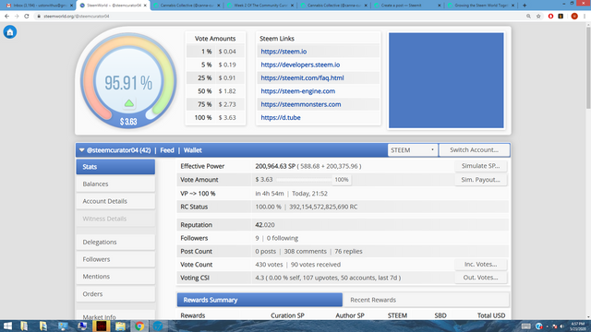Open Followers in the sidebar
Viewport: 591px width, 332px height.
tap(115, 259)
